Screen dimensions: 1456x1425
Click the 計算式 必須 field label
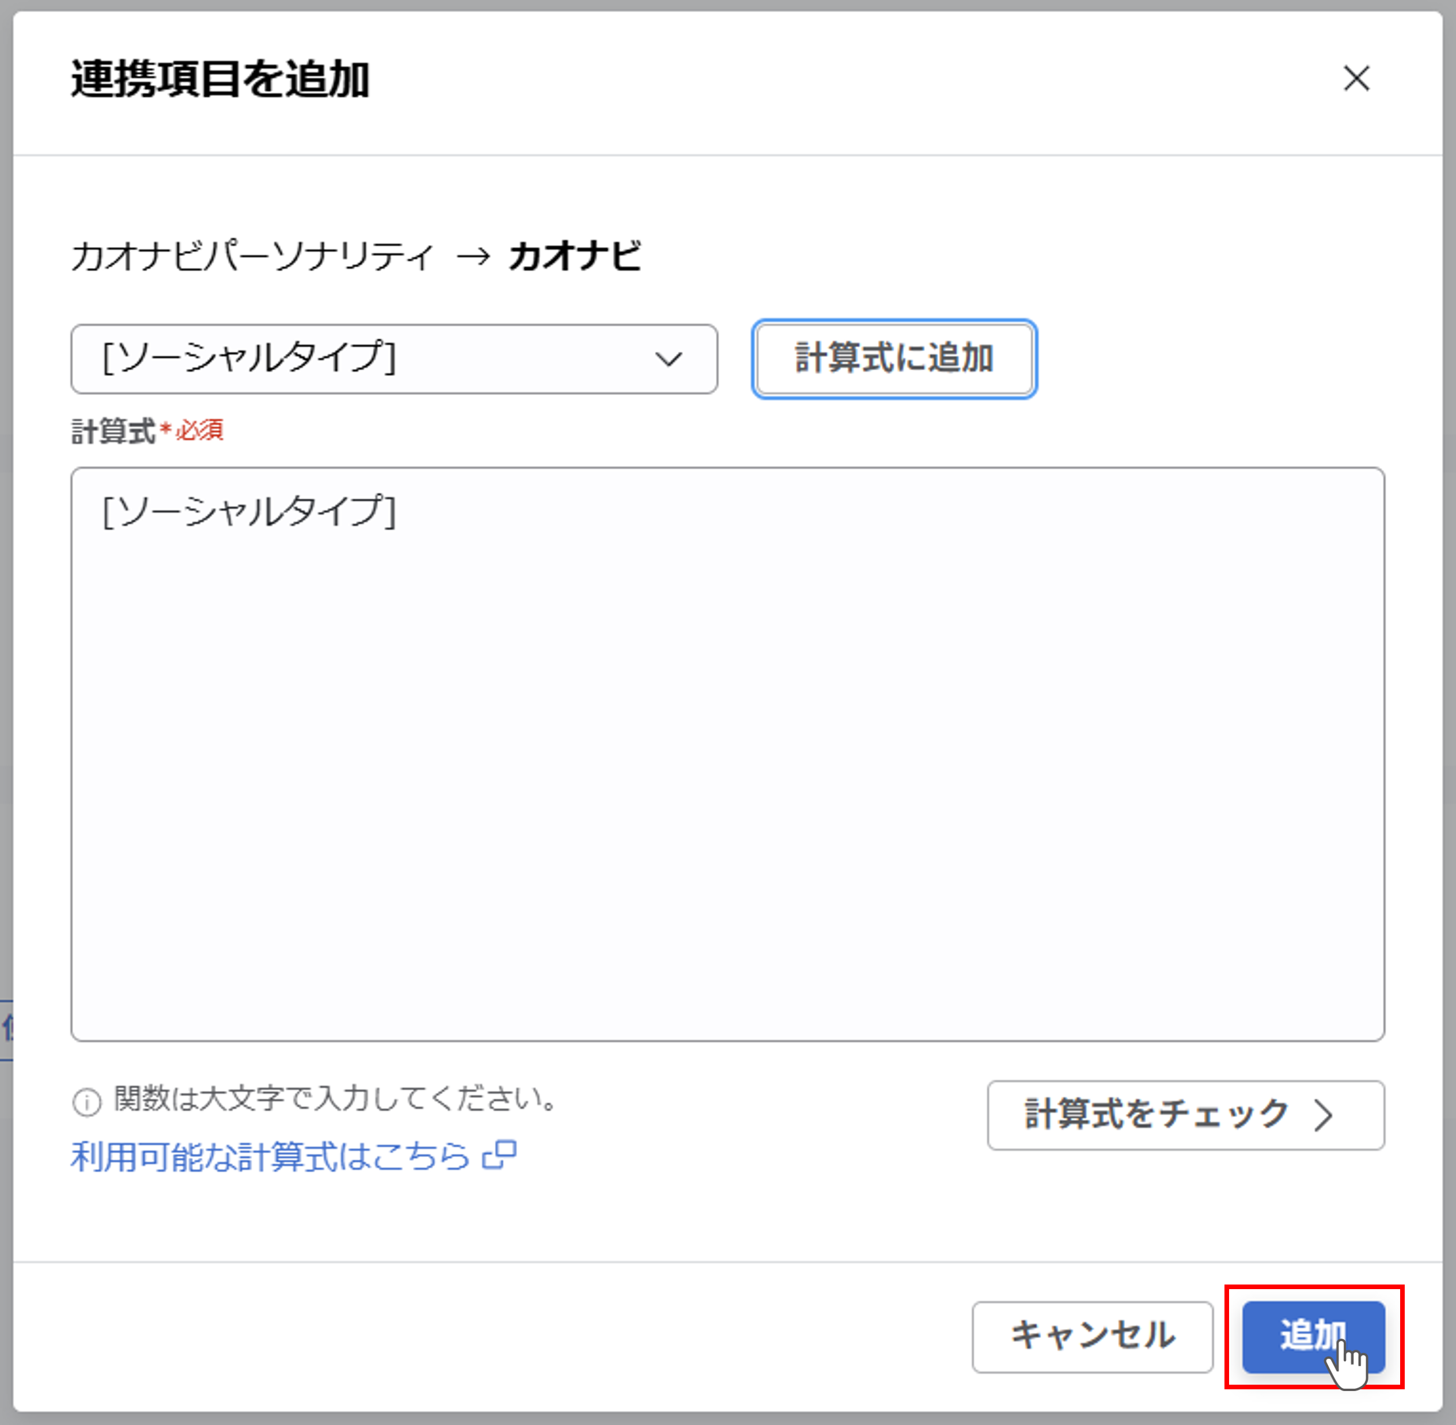[x=147, y=431]
